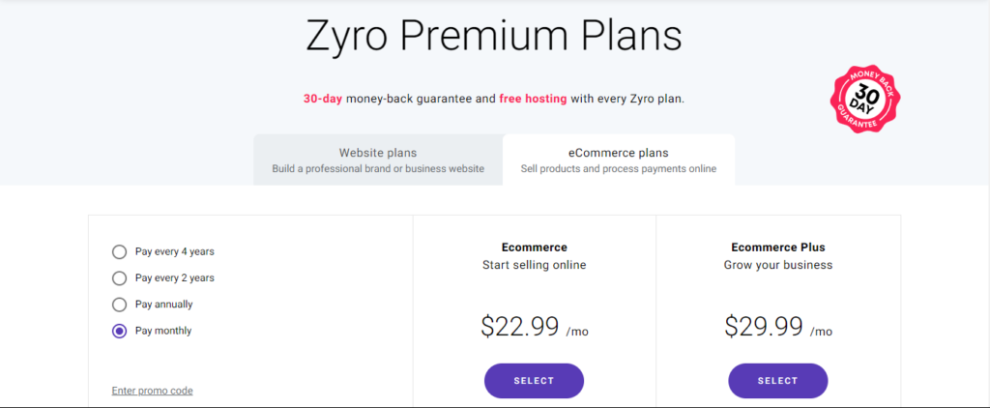Viewport: 990px width, 408px height.
Task: Switch to the Website plans tab
Action: tap(378, 160)
